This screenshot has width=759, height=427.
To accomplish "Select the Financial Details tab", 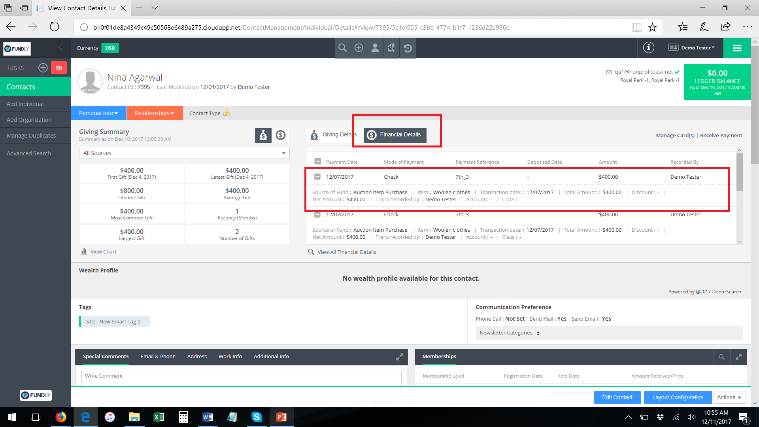I will pos(395,135).
